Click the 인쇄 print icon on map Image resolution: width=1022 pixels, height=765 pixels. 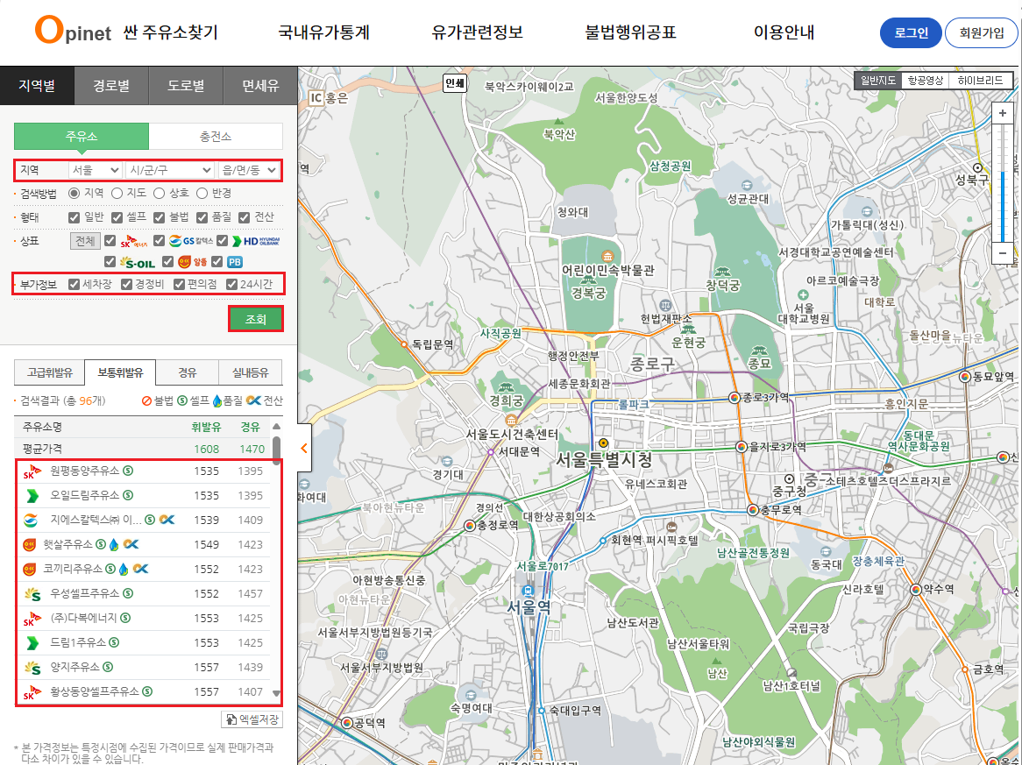454,83
